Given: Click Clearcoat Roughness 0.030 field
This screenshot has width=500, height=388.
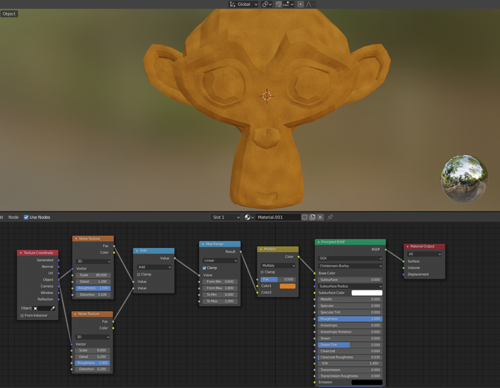Looking at the screenshot, I should (x=350, y=357).
